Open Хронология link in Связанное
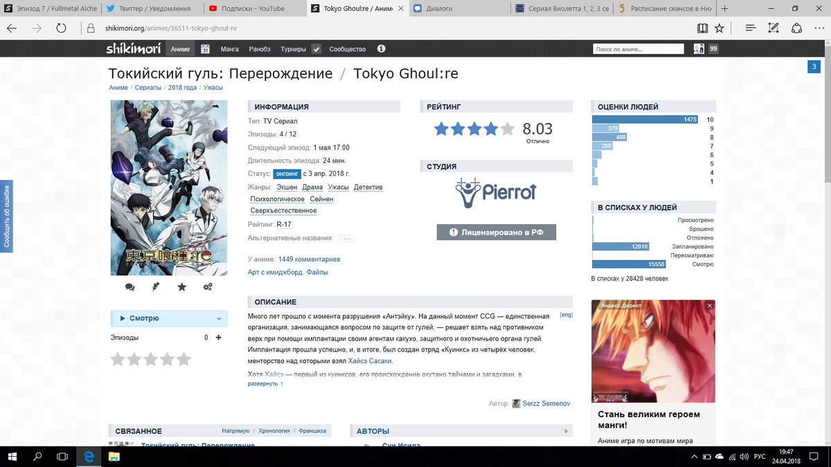 275,430
